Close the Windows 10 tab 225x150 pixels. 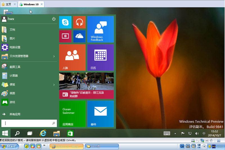[42, 4]
